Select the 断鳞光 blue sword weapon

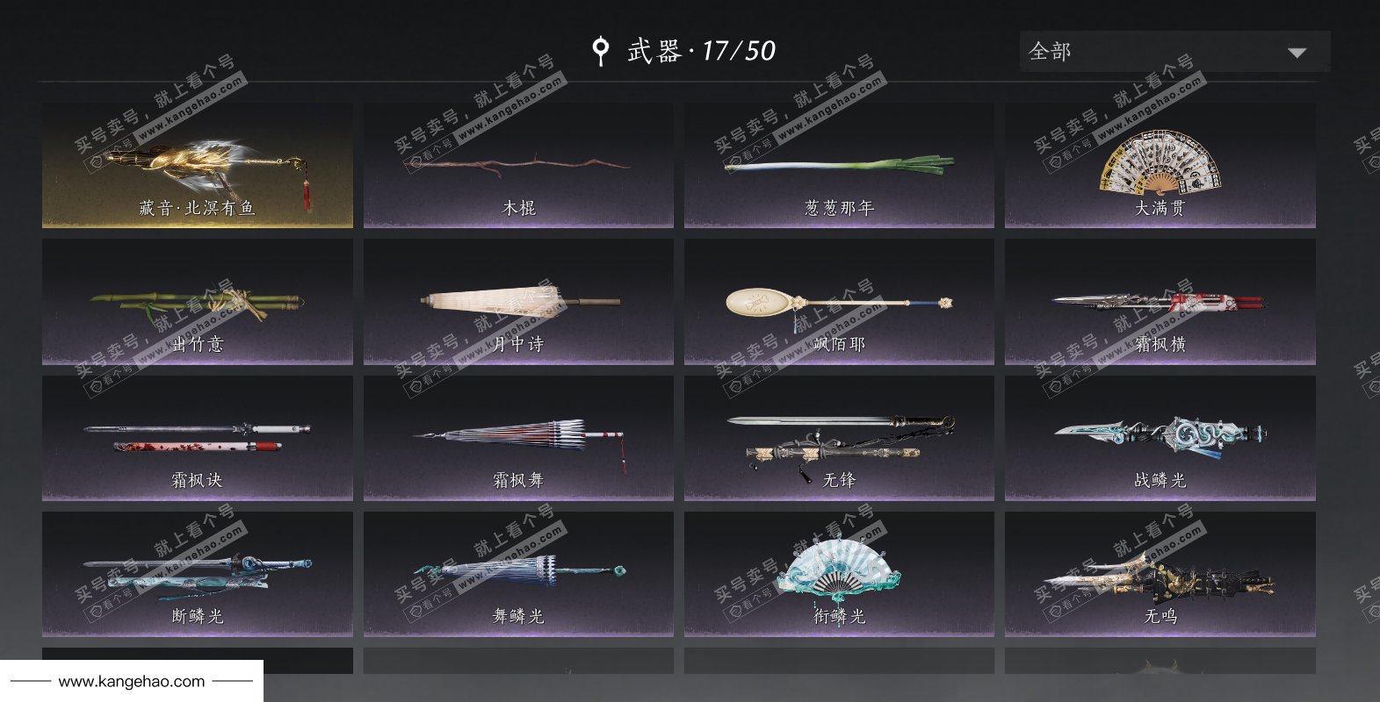(198, 575)
